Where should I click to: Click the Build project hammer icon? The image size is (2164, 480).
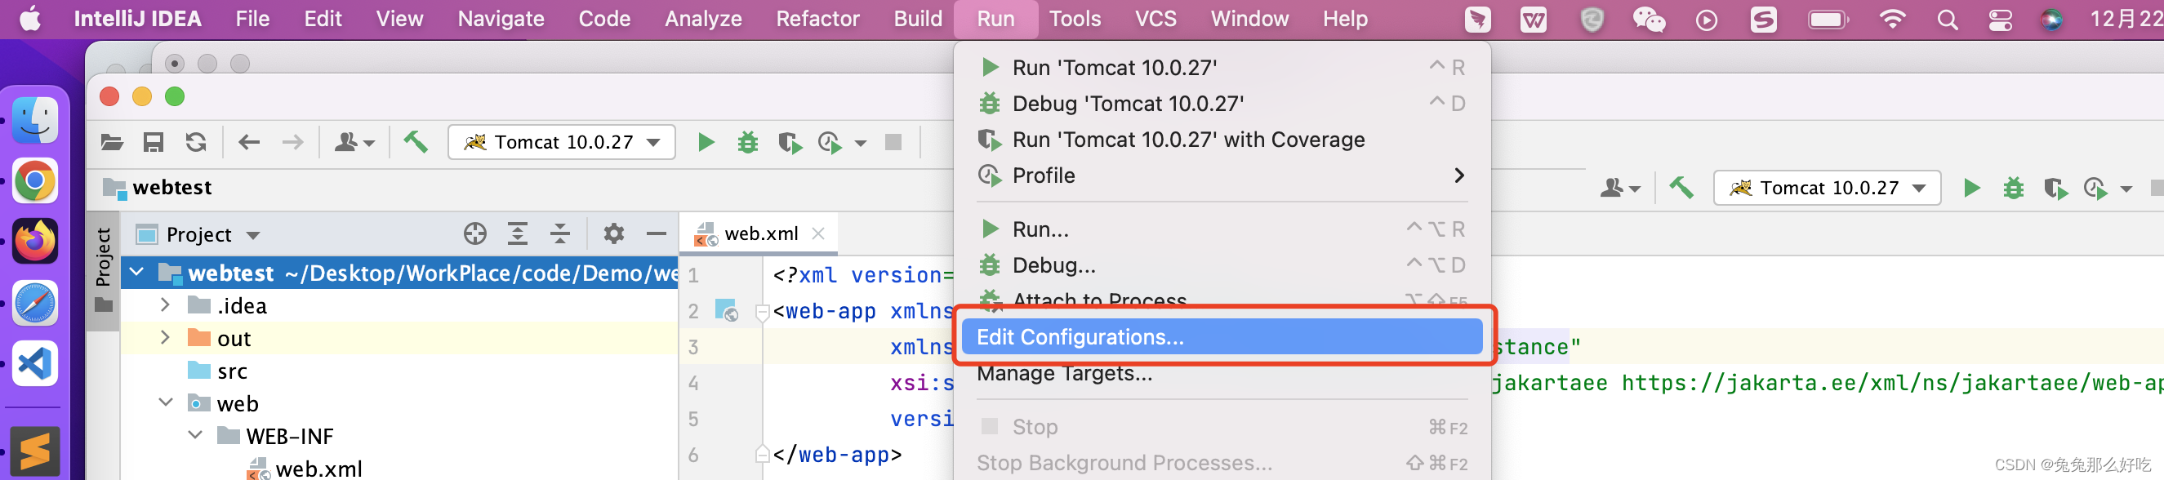click(x=416, y=142)
